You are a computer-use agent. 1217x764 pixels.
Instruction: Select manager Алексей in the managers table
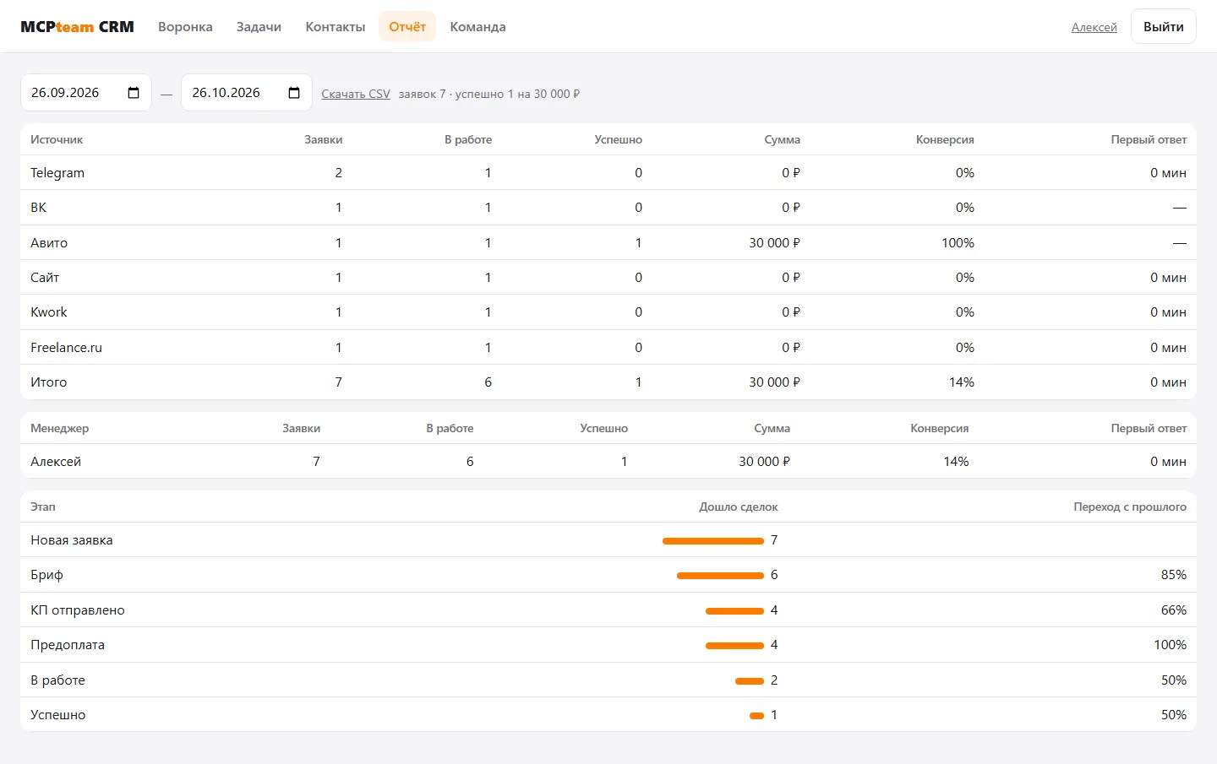pos(56,462)
